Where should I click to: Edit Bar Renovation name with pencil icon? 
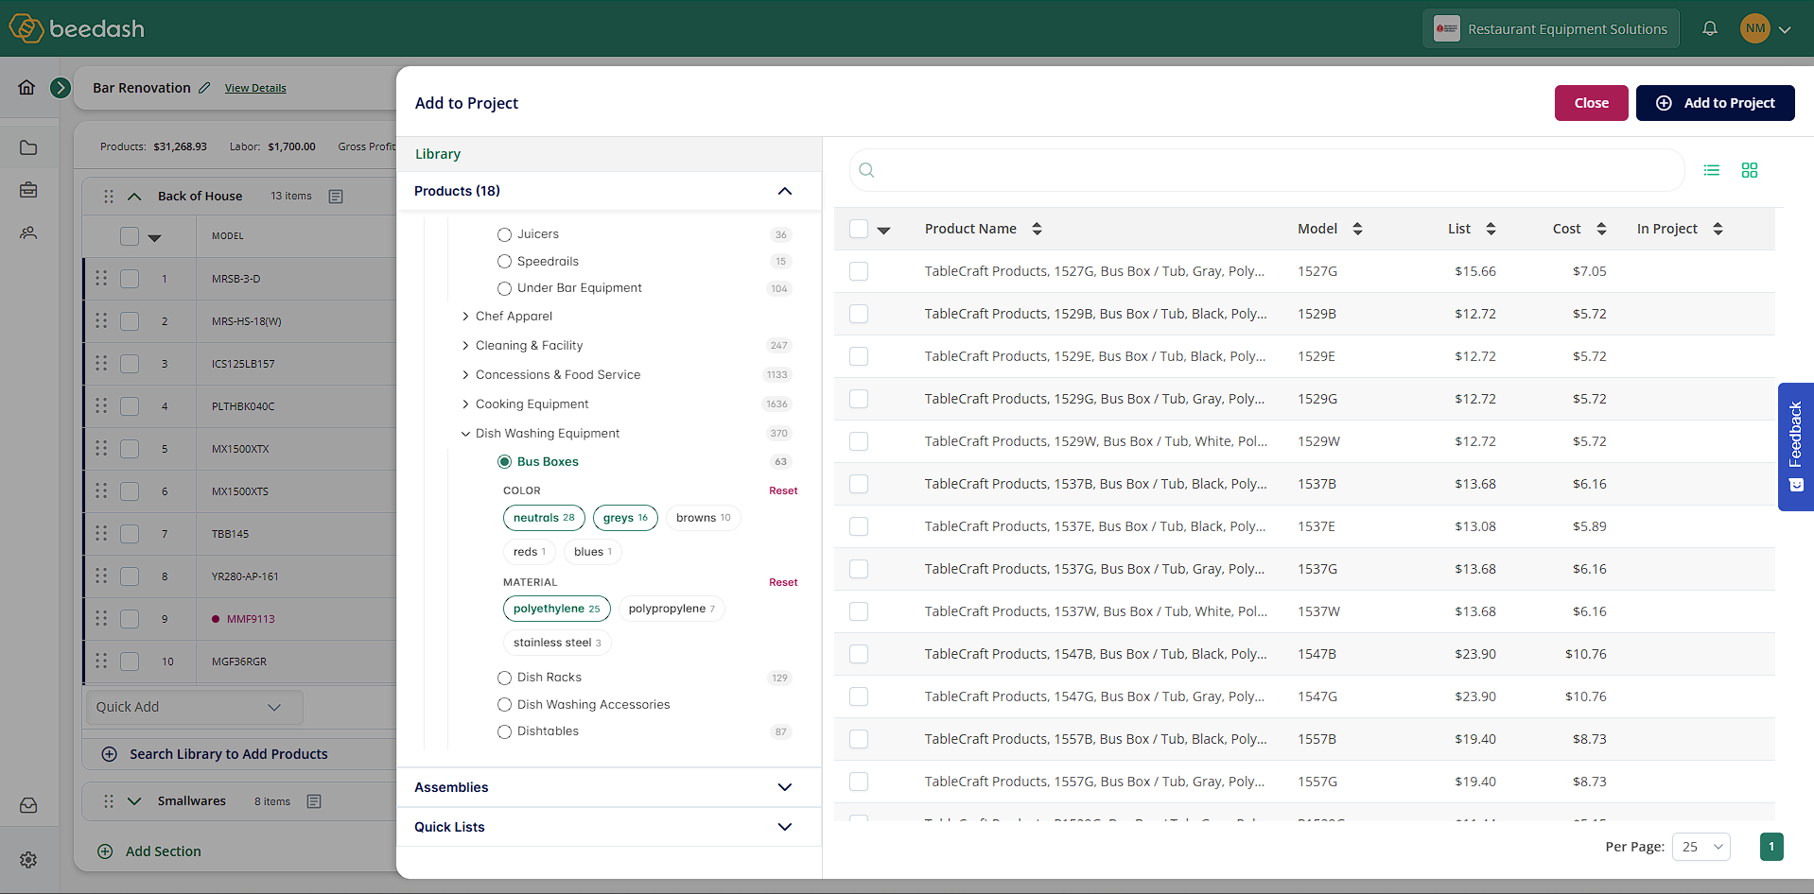[x=204, y=88]
